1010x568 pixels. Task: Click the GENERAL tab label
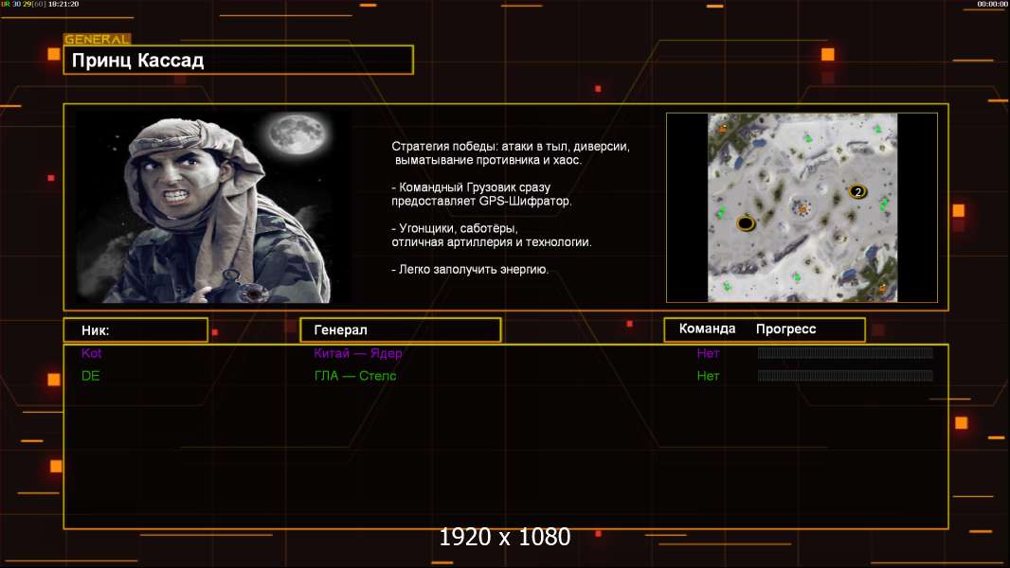pyautogui.click(x=97, y=40)
